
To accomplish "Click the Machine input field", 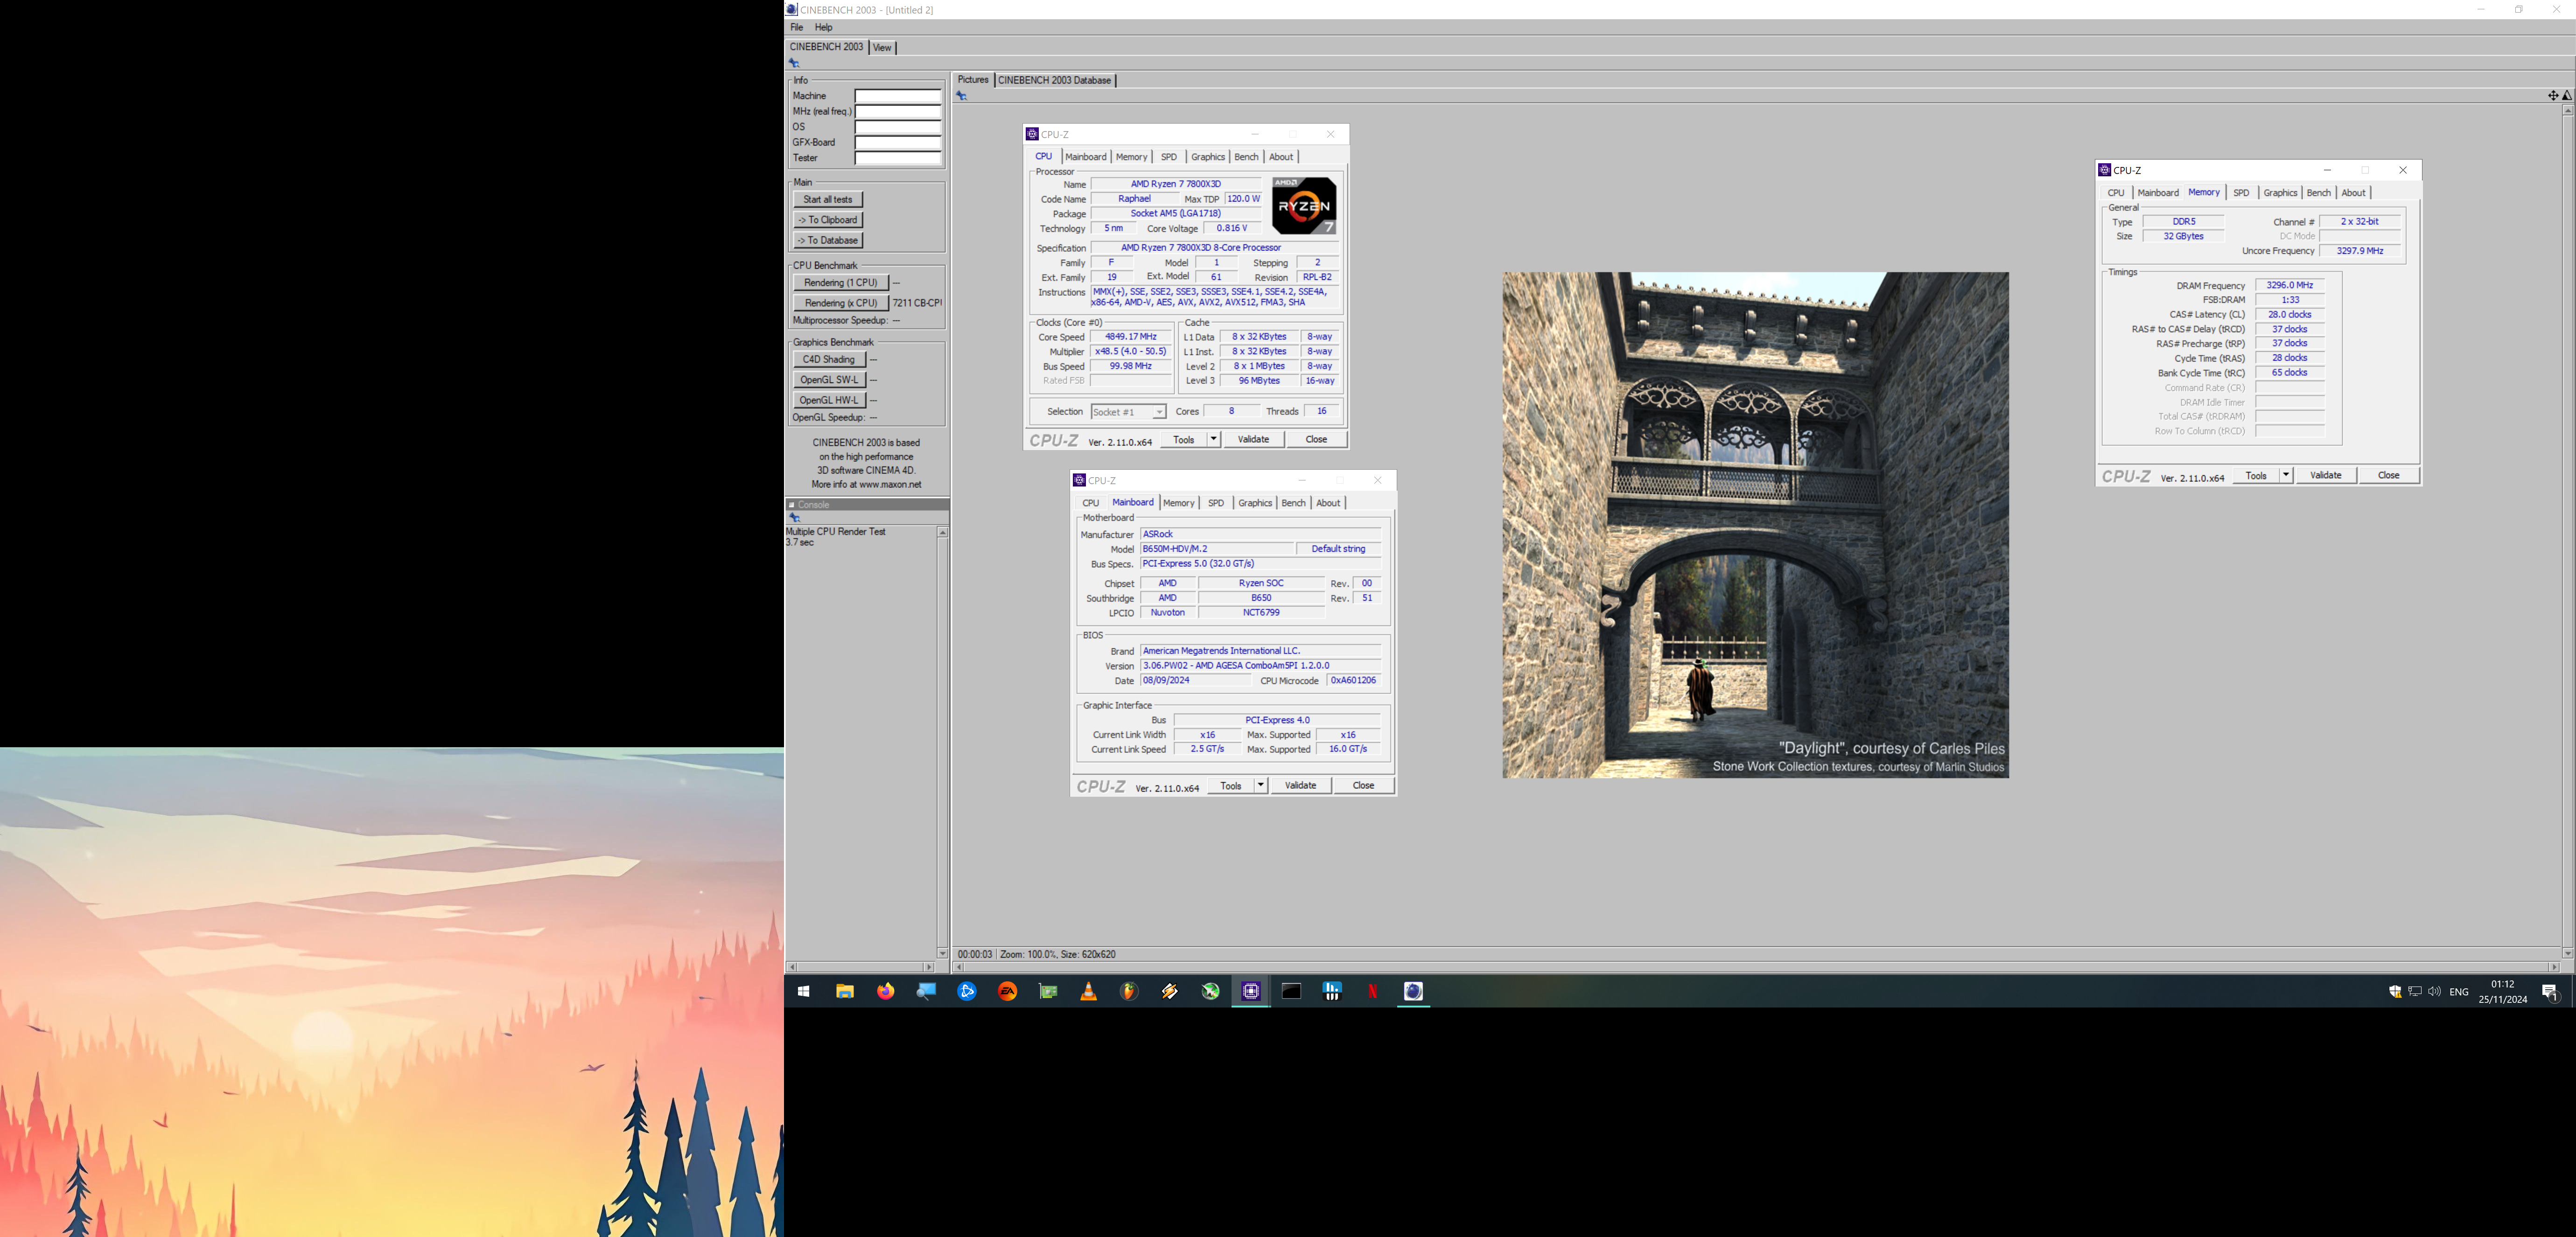I will (898, 96).
